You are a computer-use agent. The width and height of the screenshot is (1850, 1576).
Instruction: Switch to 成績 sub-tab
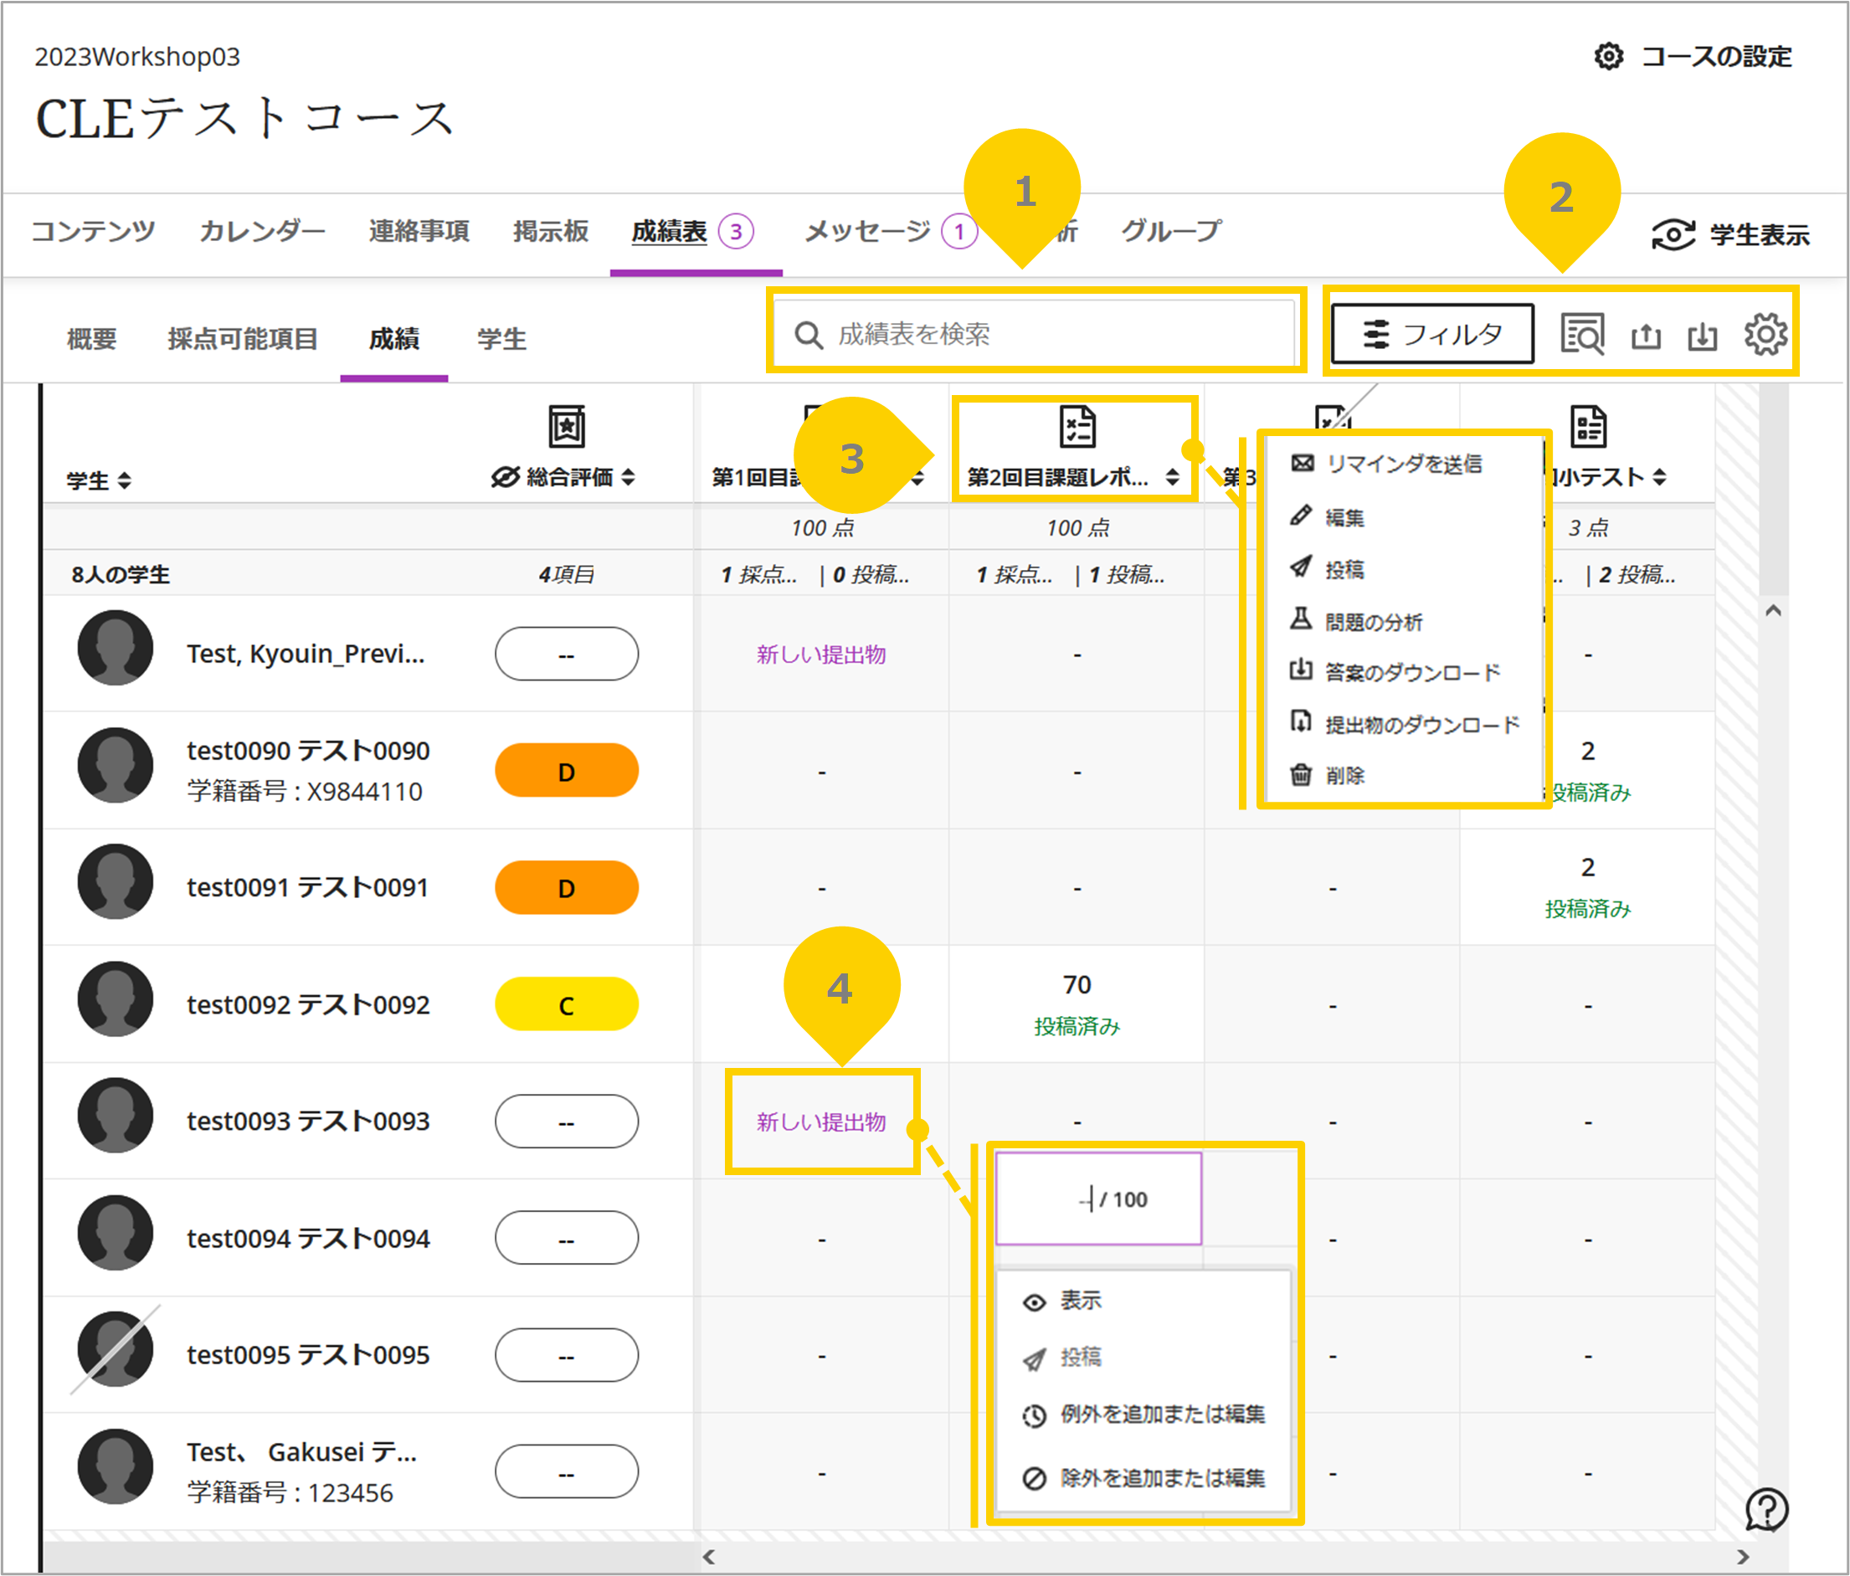(x=393, y=339)
